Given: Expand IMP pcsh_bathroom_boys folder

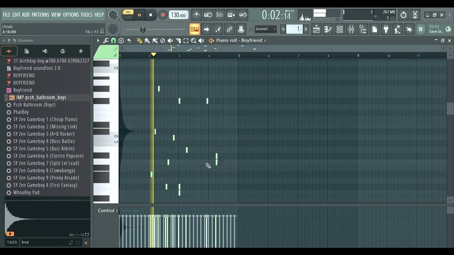Looking at the screenshot, I should point(6,97).
